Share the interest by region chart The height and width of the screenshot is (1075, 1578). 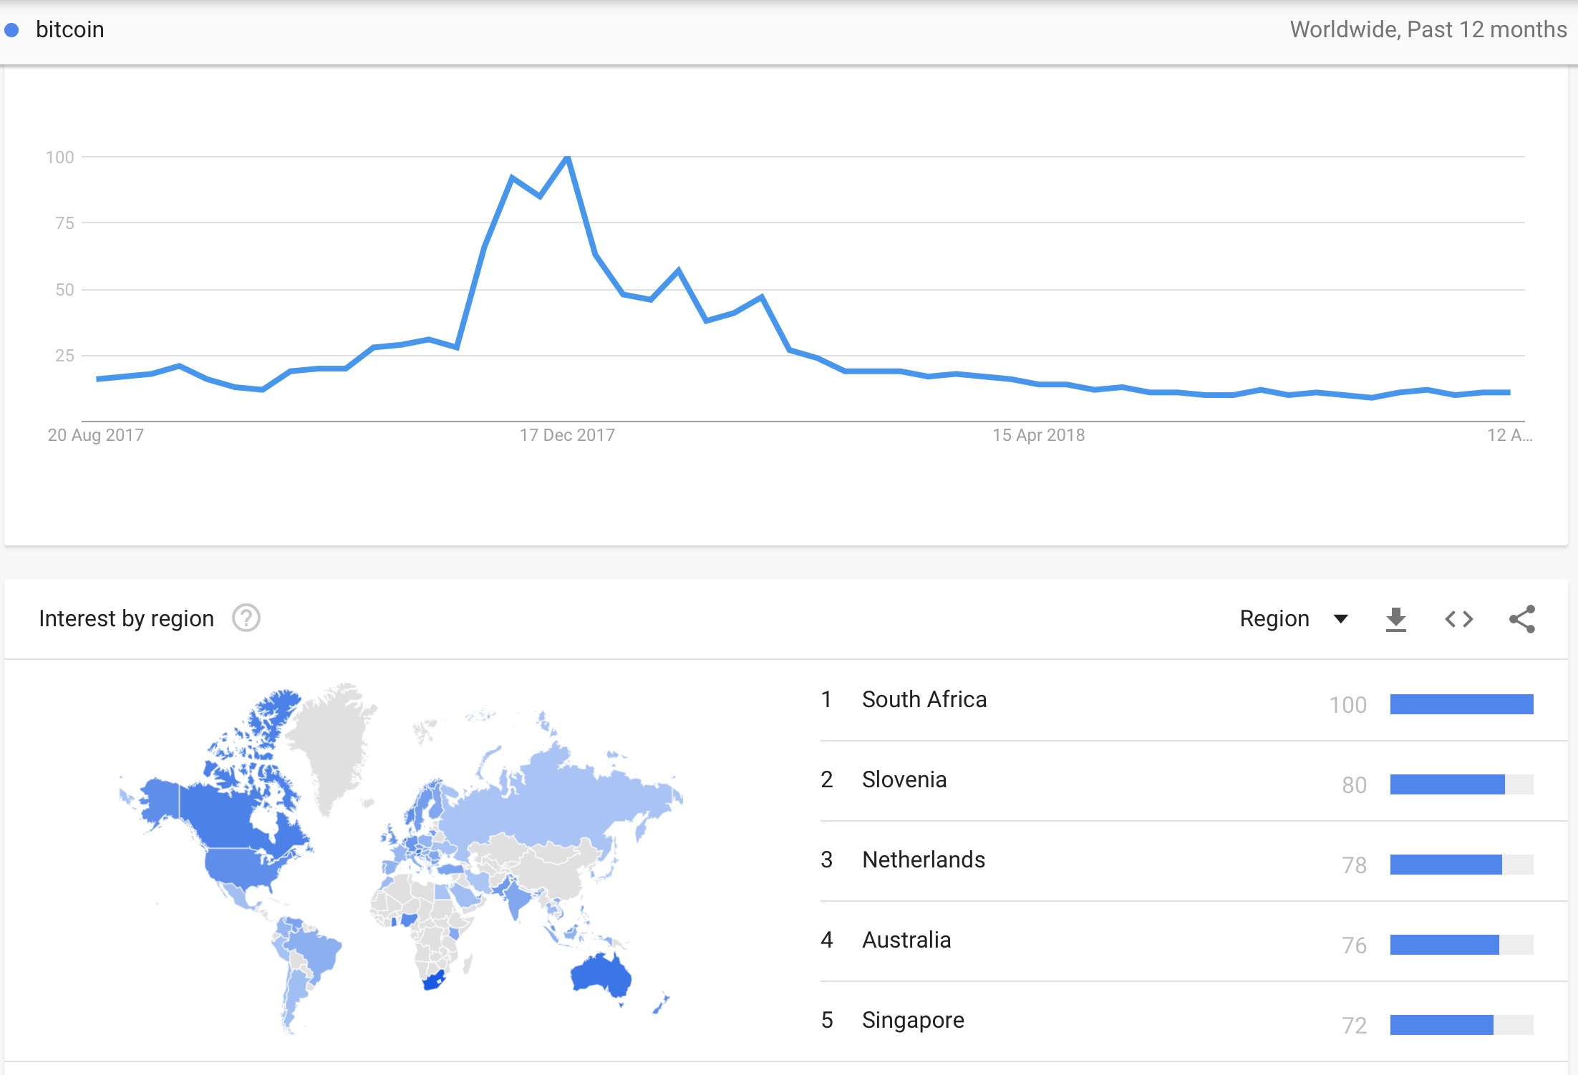[1521, 619]
